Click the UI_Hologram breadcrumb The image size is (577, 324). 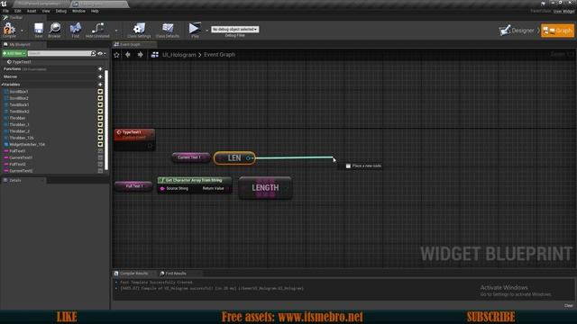[179, 55]
